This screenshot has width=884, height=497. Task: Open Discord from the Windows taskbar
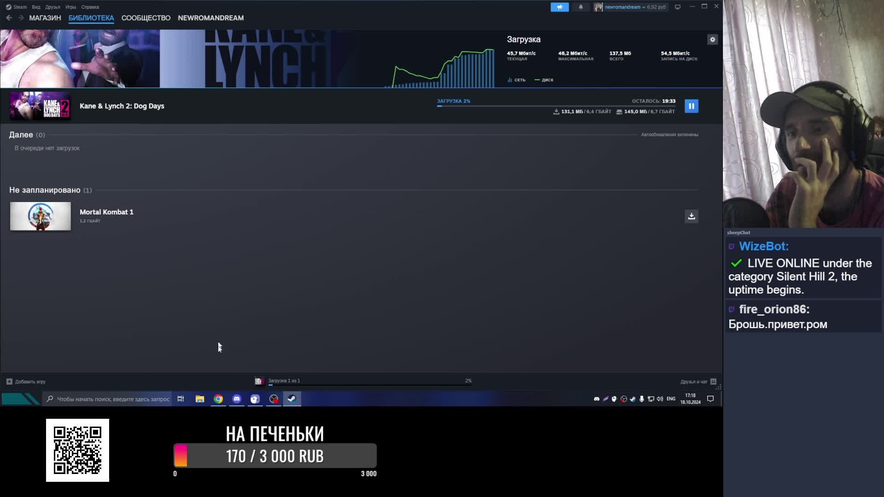click(237, 399)
